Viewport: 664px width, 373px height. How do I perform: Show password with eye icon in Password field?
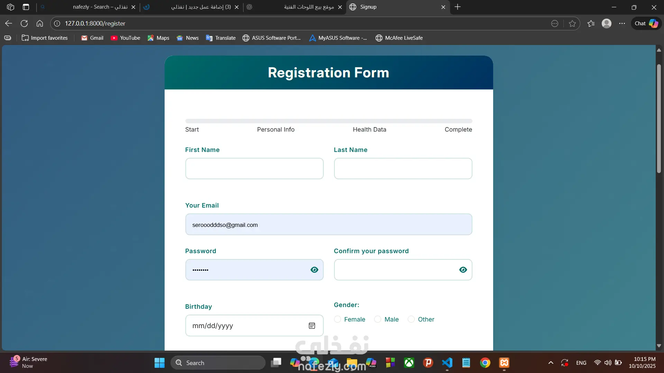coord(314,270)
